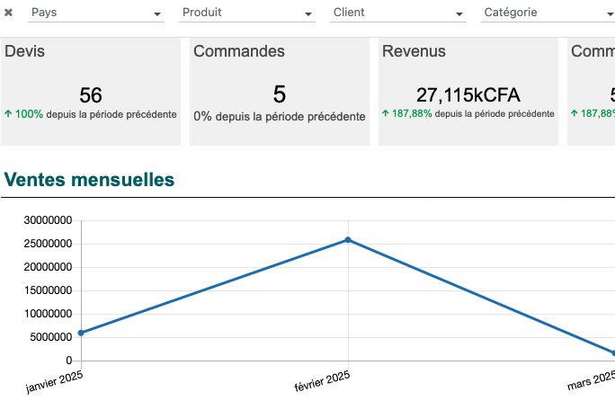Click the Pays dropdown arrow
Viewport: 615px width, 419px height.
(157, 14)
